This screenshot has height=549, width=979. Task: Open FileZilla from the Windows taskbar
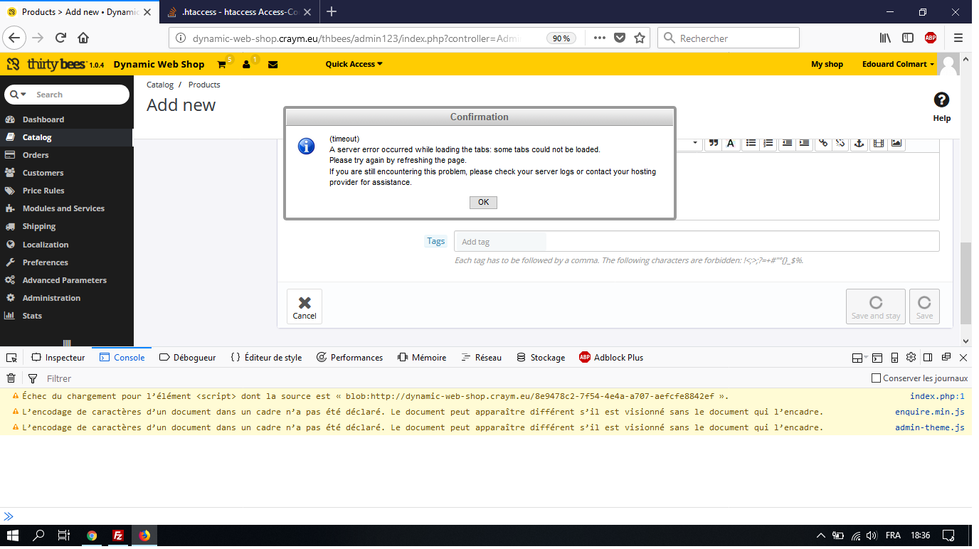[x=118, y=535]
